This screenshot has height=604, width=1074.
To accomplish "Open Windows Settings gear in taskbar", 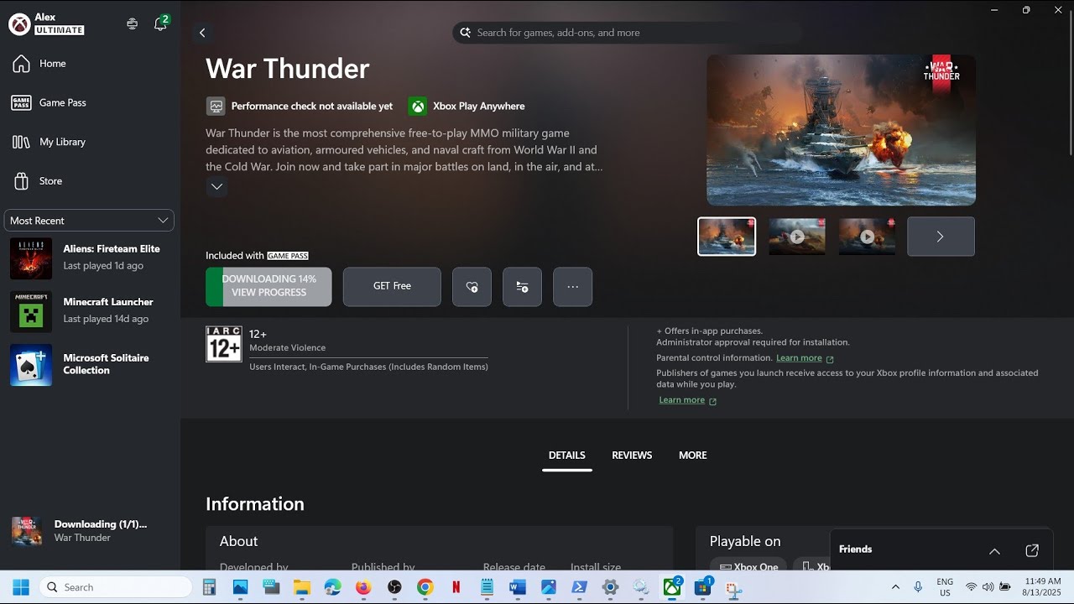I will coord(610,587).
